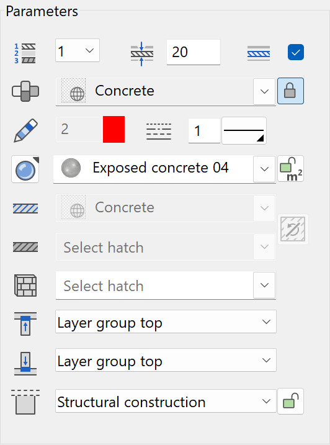The width and height of the screenshot is (330, 445).
Task: Click the red pen color swatch
Action: point(114,130)
